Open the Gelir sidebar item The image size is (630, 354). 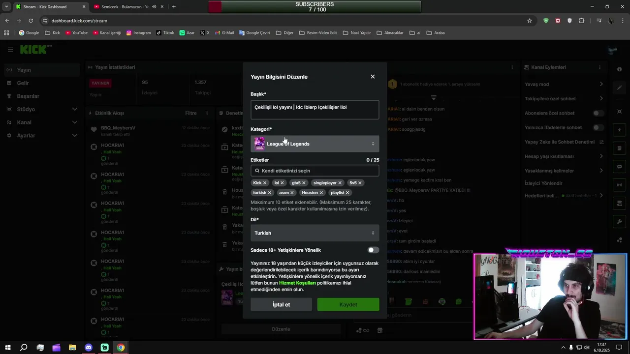pyautogui.click(x=41, y=83)
